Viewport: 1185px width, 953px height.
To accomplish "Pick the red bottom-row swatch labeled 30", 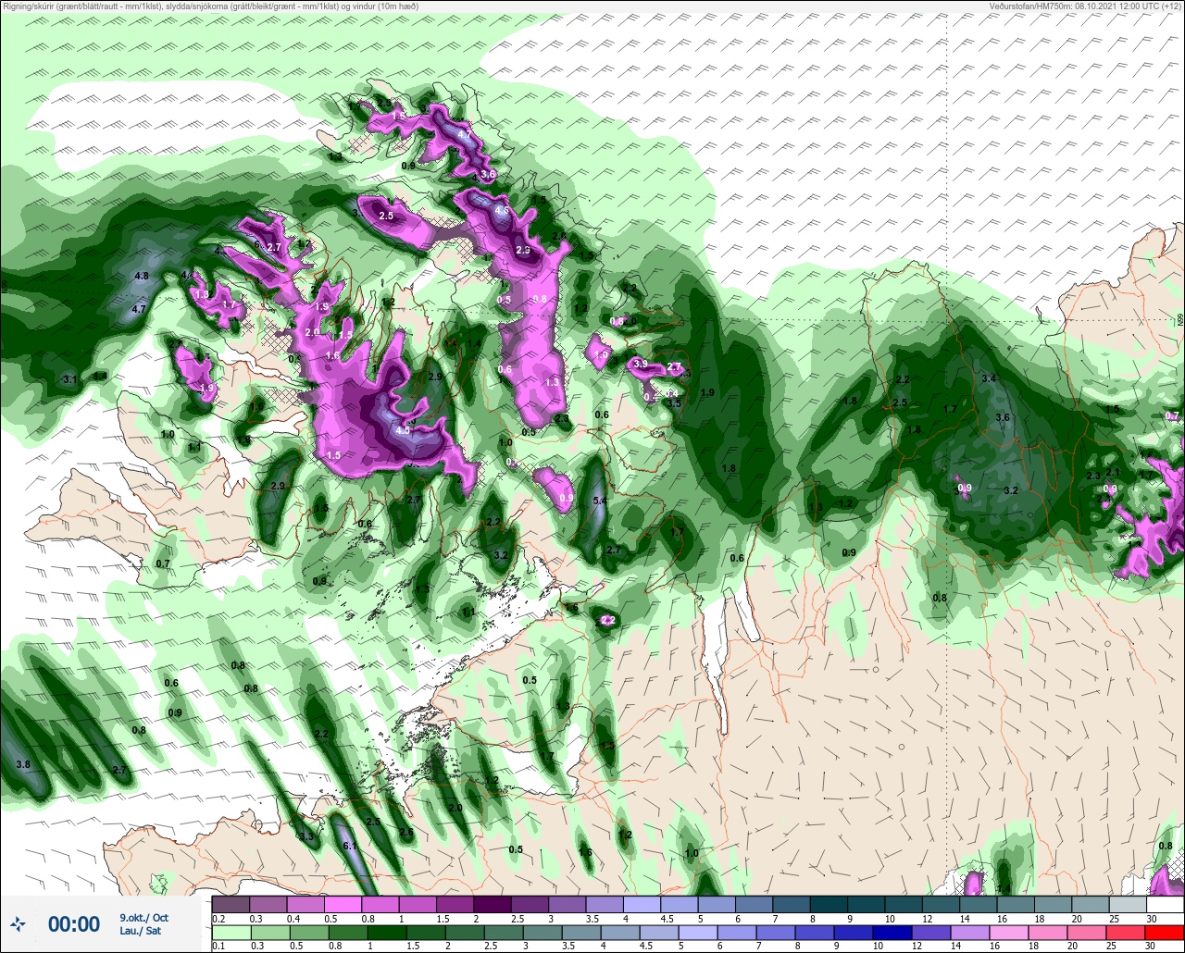I will tap(1166, 933).
